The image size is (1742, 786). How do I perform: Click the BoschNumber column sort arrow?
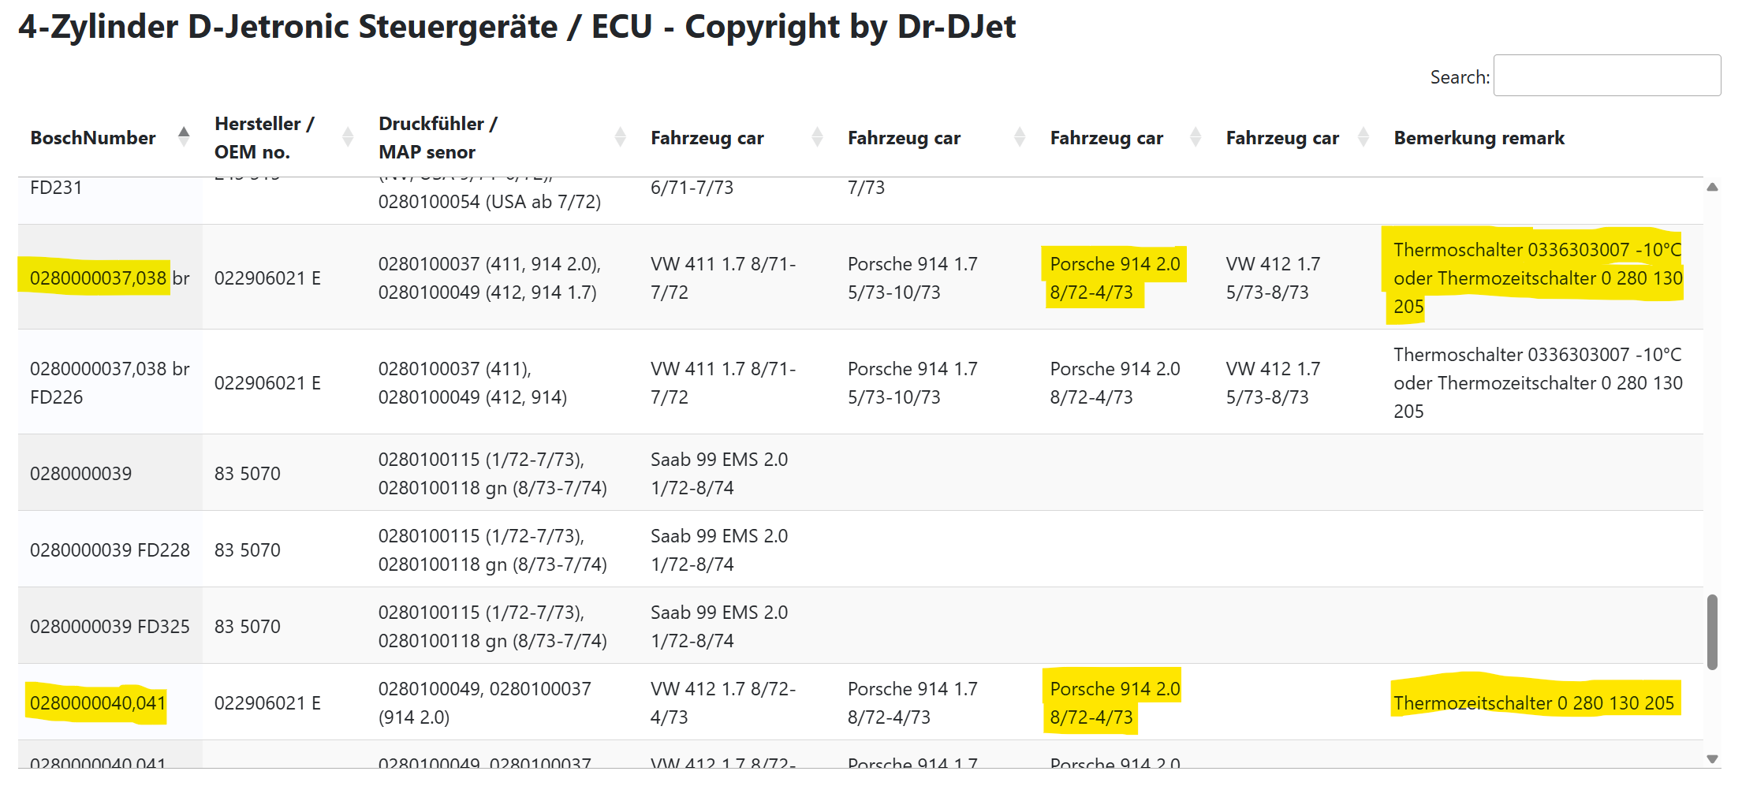click(184, 137)
